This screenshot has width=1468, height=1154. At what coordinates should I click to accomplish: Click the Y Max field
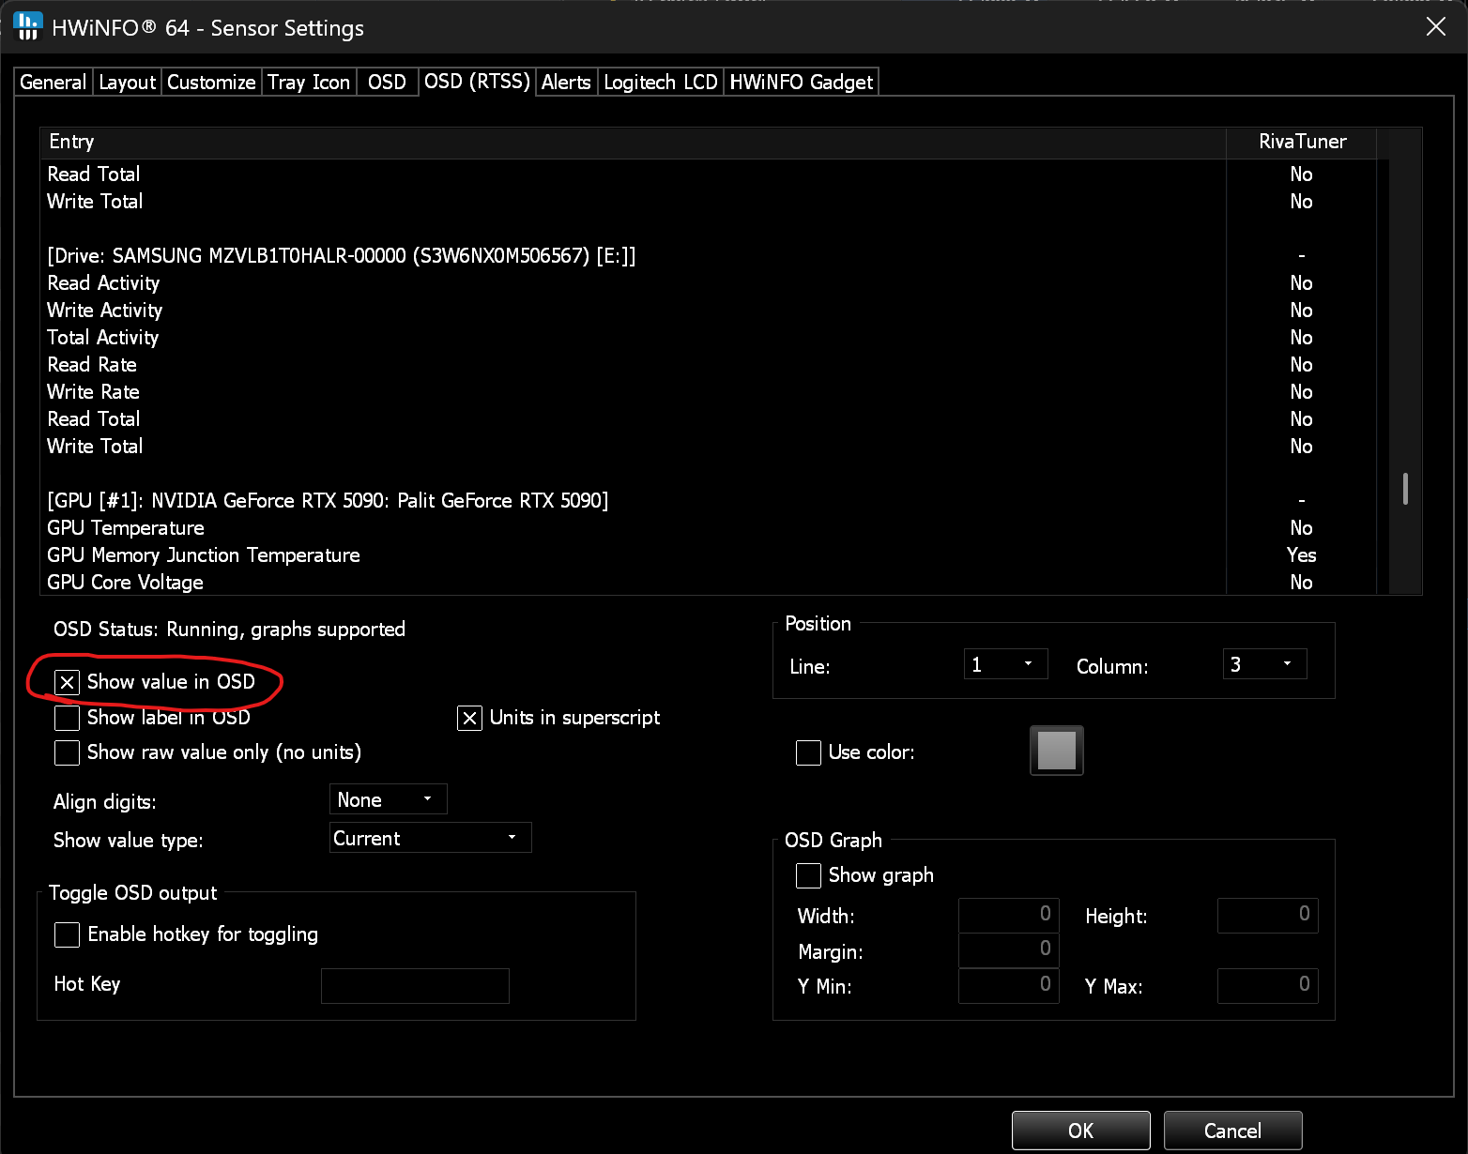click(1268, 985)
